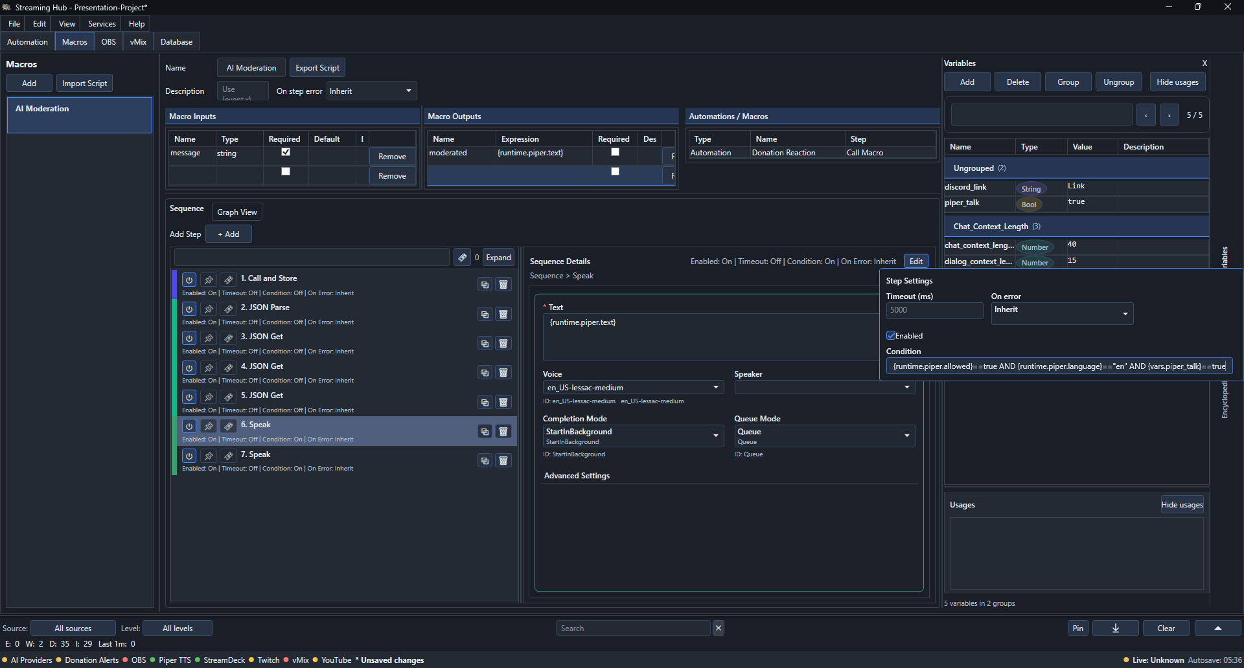Open the Voice en_US-lessac-medium dropdown

click(x=633, y=387)
